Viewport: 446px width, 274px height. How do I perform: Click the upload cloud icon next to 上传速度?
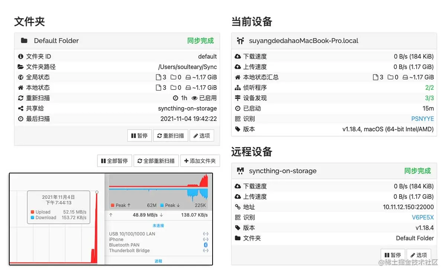coord(238,67)
